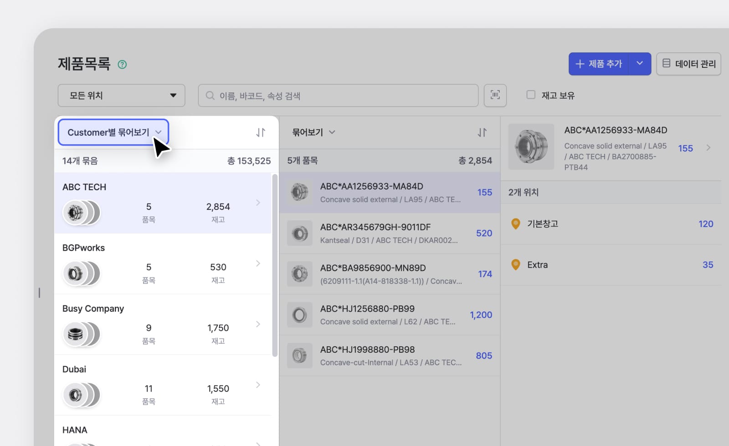
Task: Click the sort icon in customer group panel
Action: pos(261,132)
